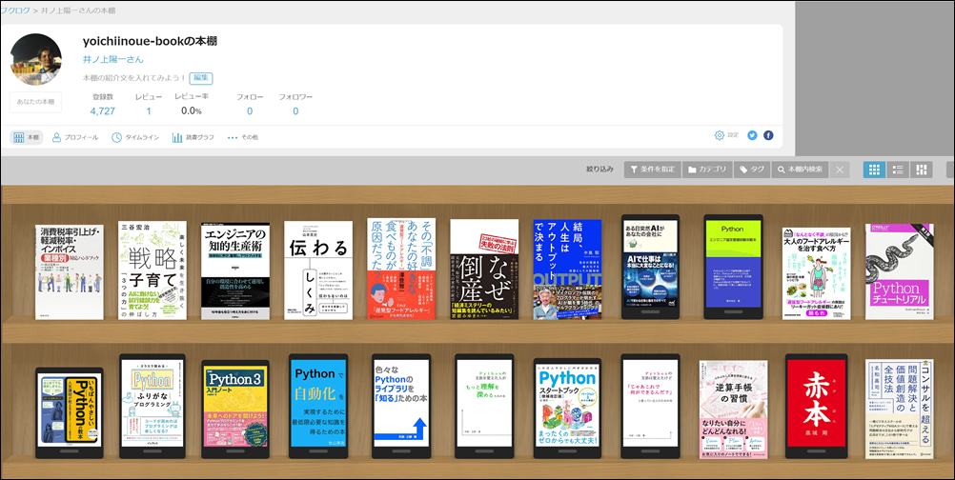Clear filter with the X button

[840, 170]
